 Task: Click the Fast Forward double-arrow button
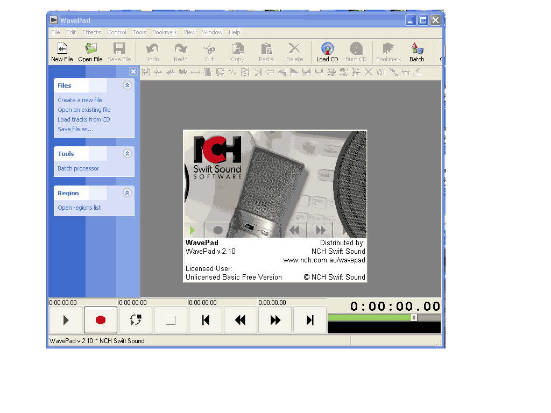[275, 320]
